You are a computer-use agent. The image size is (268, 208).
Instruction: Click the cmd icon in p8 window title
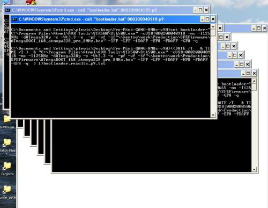(8, 10)
